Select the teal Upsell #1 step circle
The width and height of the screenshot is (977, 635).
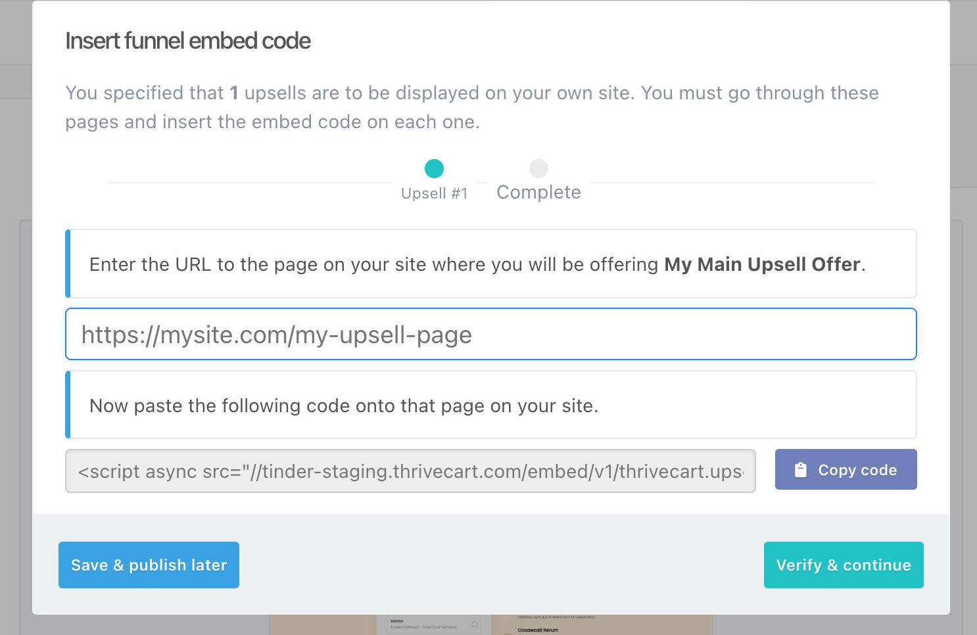coord(434,169)
